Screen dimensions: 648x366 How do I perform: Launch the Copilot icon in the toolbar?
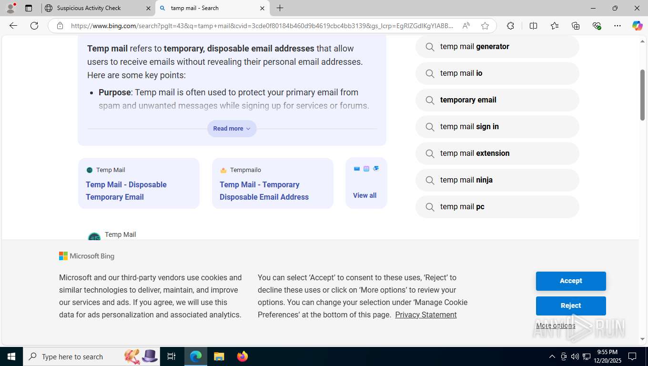click(x=637, y=26)
